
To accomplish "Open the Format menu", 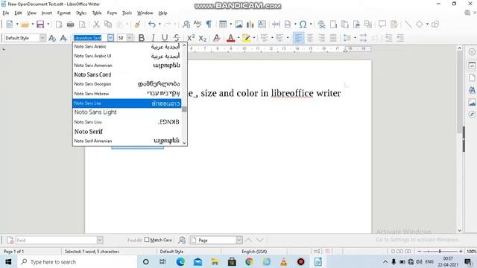I will pos(64,13).
